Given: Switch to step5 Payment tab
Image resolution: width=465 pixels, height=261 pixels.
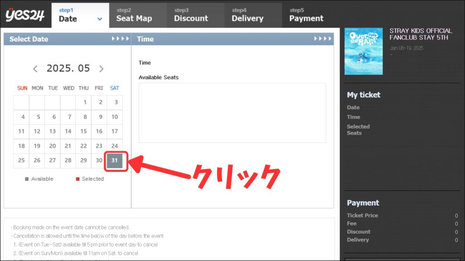Looking at the screenshot, I should [x=306, y=15].
